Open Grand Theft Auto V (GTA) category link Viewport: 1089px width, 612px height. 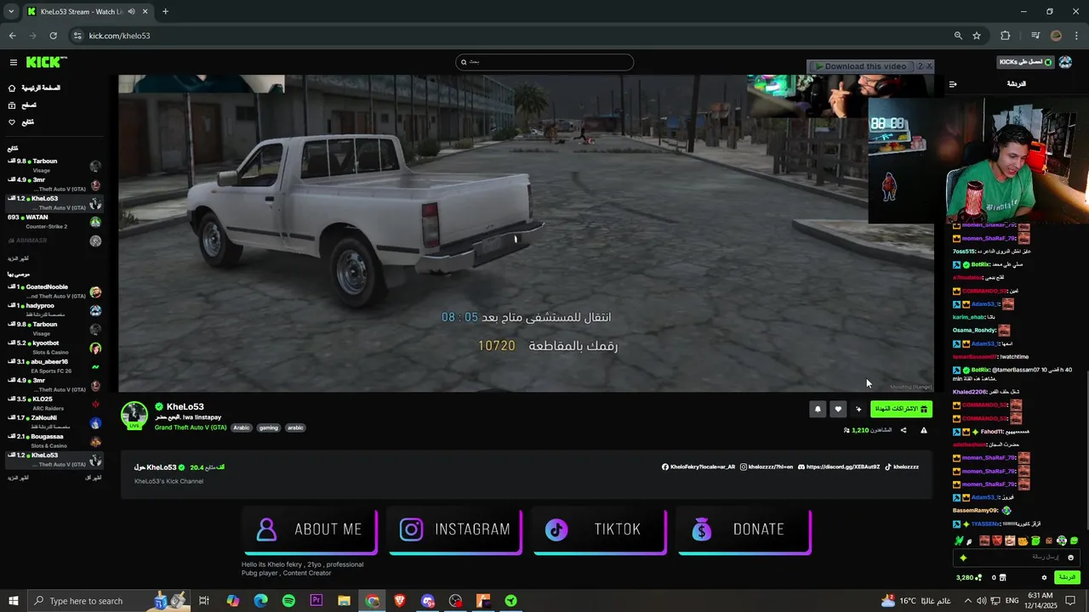pyautogui.click(x=191, y=428)
